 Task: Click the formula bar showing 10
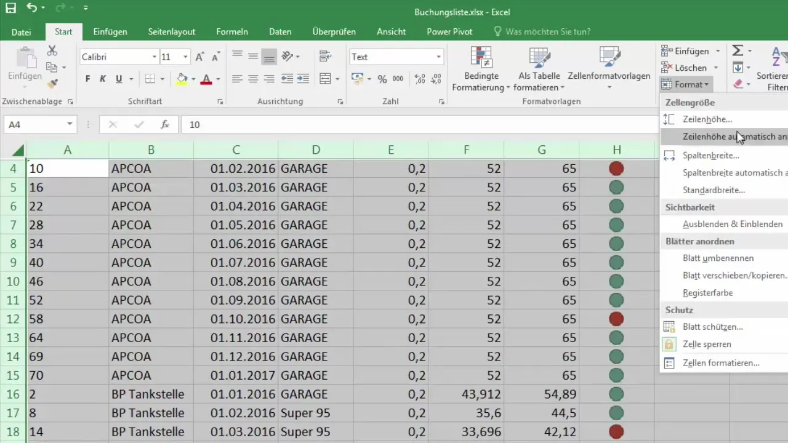(x=419, y=124)
